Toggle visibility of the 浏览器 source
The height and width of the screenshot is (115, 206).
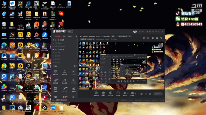pos(53,40)
